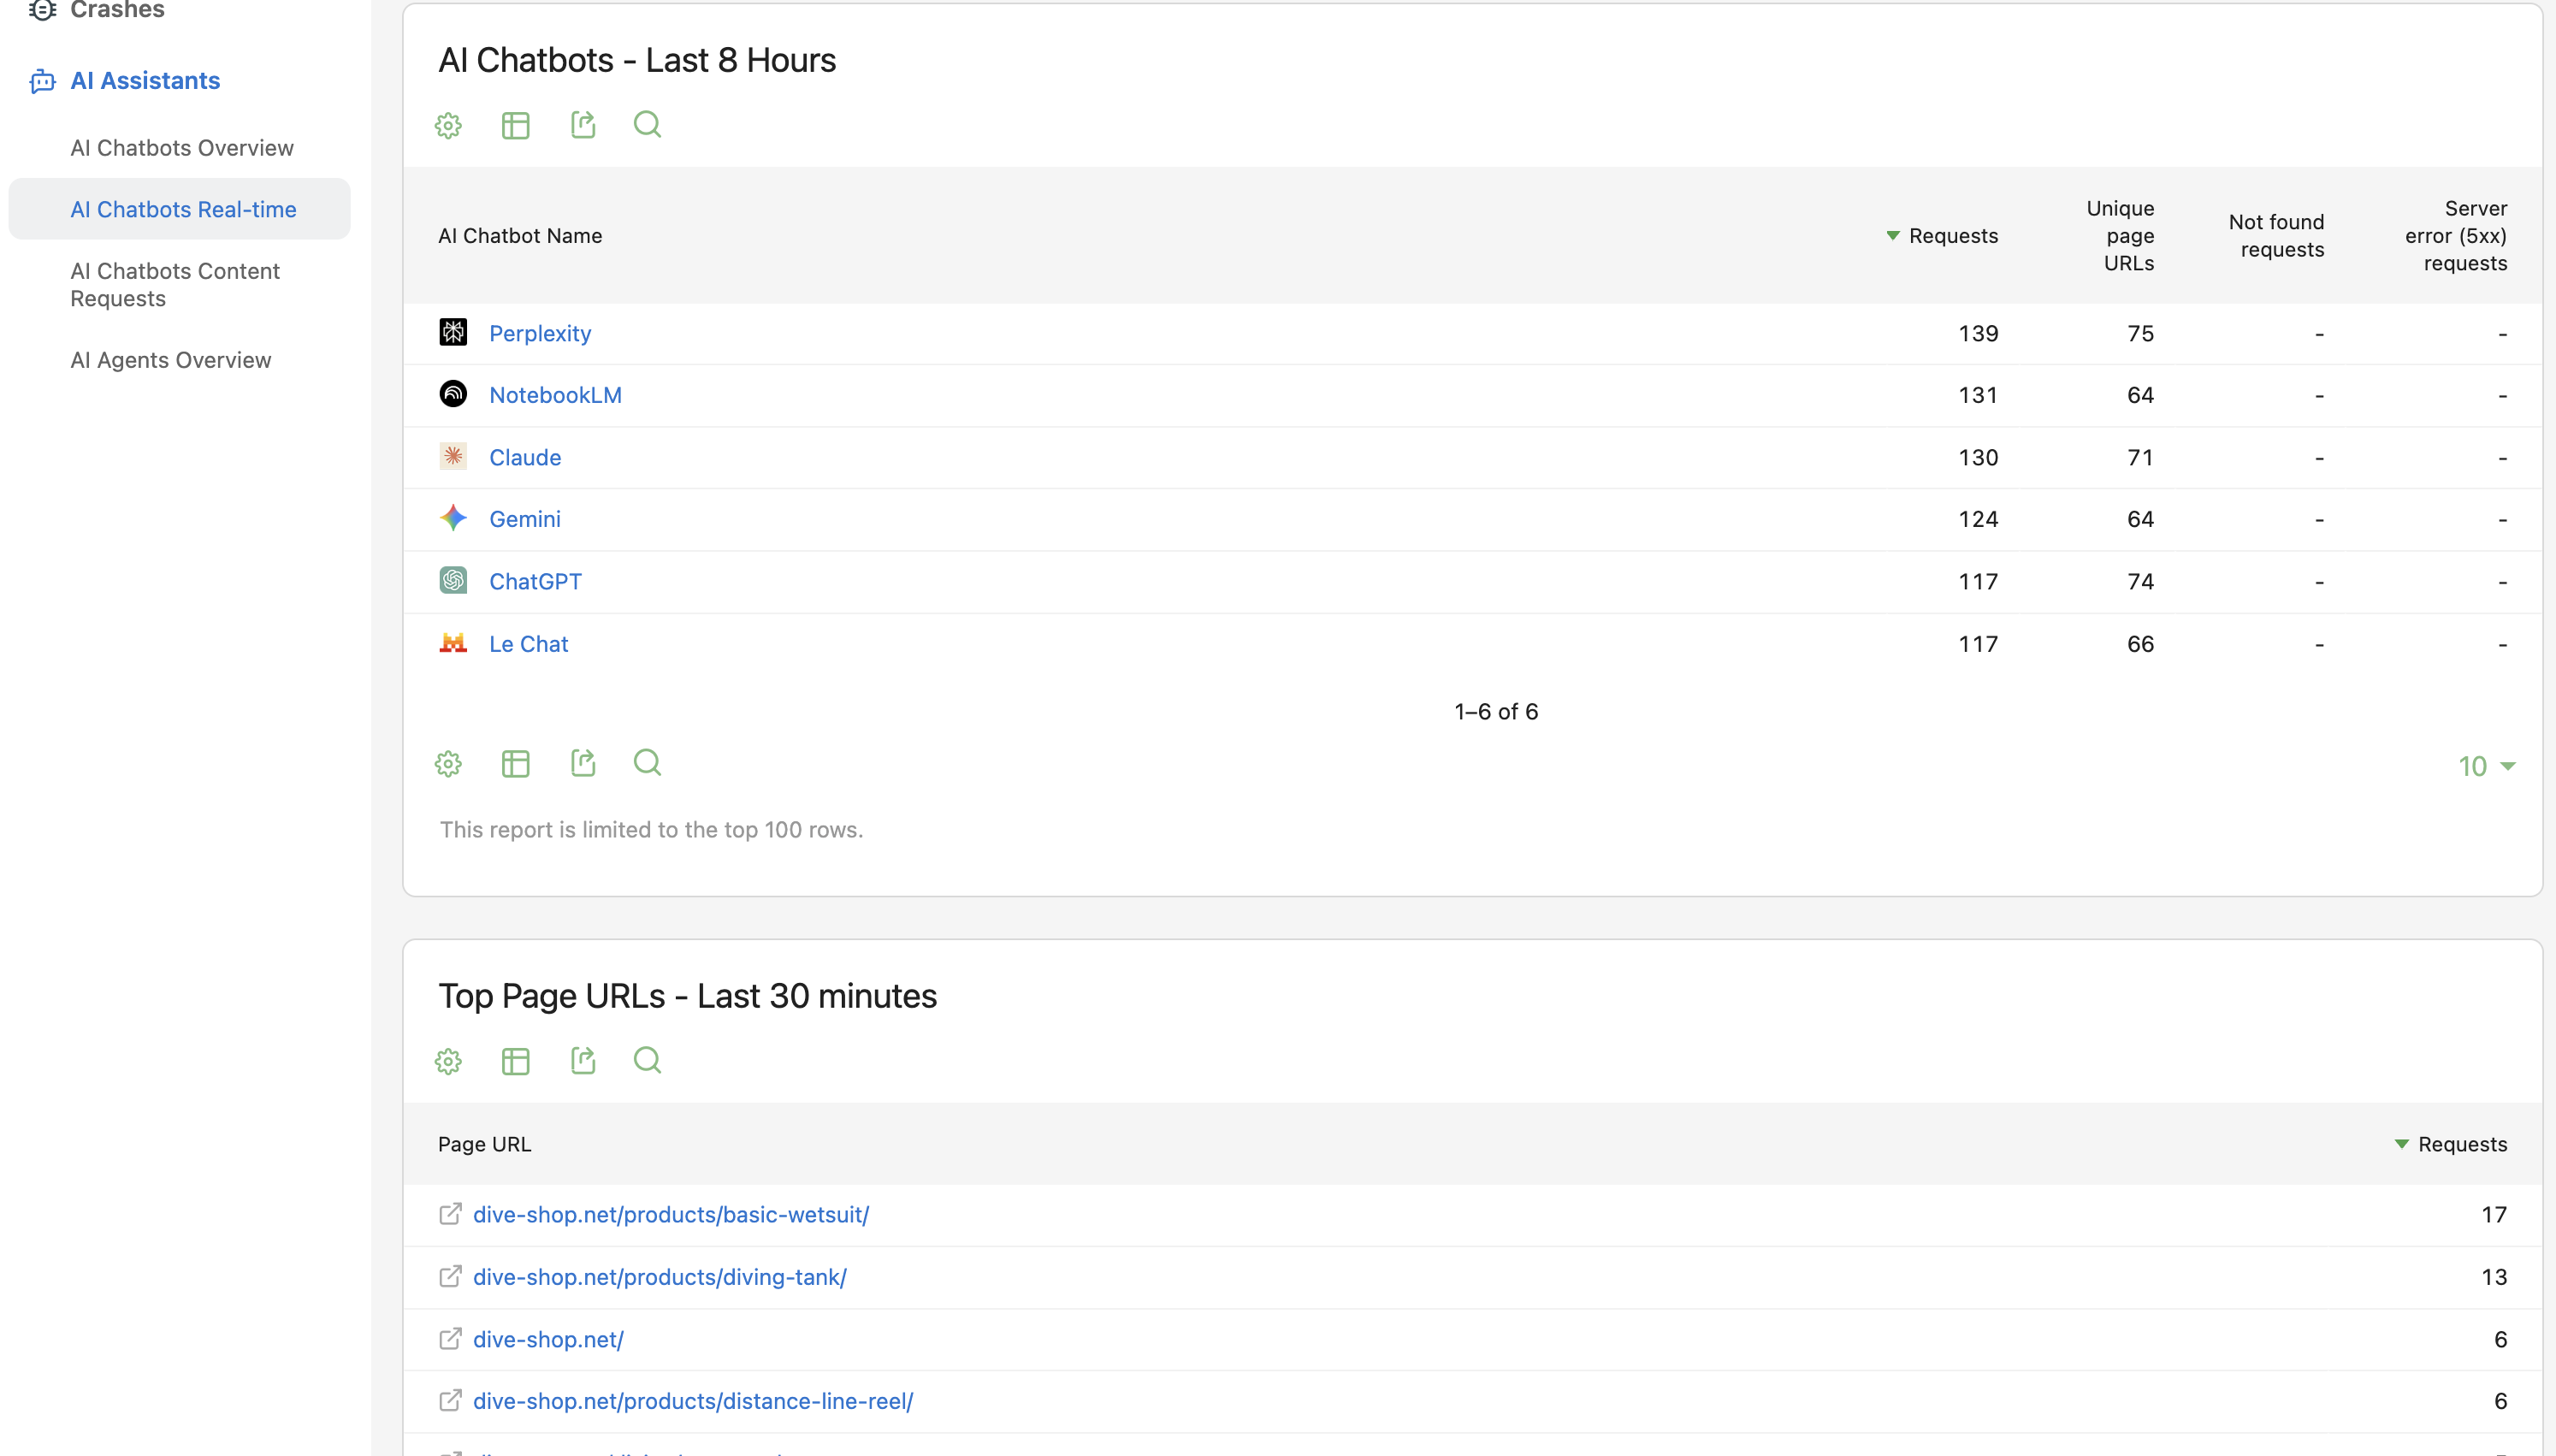Click the Crashes bug icon in sidebar
The height and width of the screenshot is (1456, 2556).
click(42, 10)
